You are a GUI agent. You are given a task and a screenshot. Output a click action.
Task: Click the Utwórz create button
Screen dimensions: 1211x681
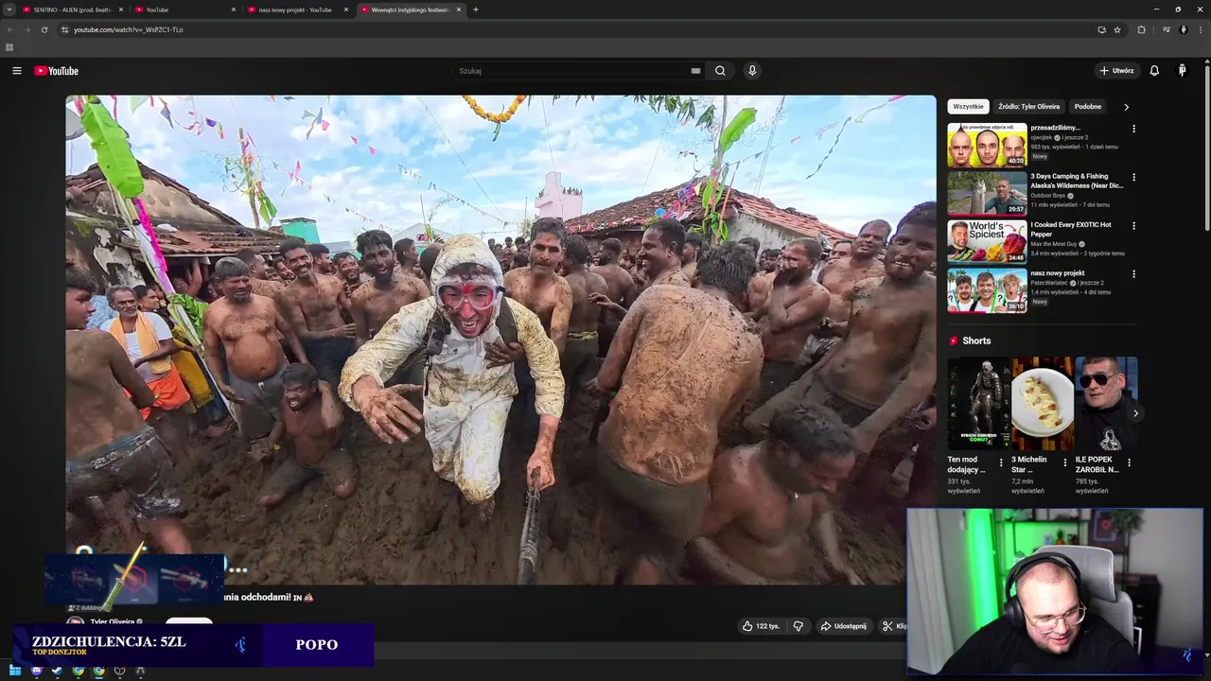click(1116, 71)
